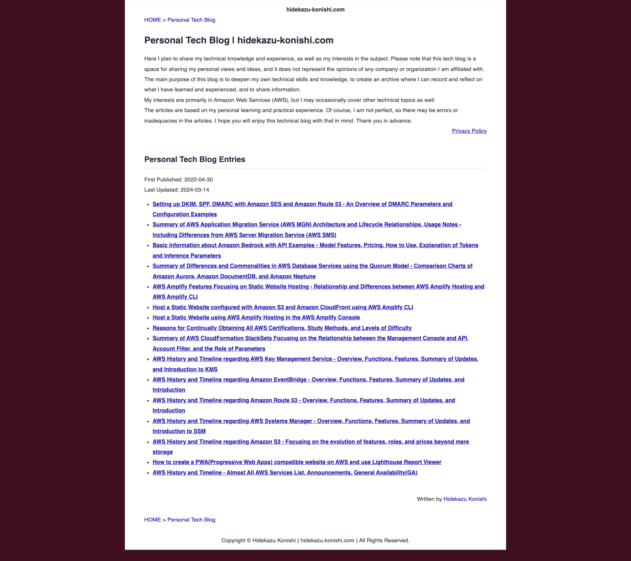Viewport: 631px width, 561px height.
Task: Click the Hidekazu Konishi author link
Action: point(465,499)
